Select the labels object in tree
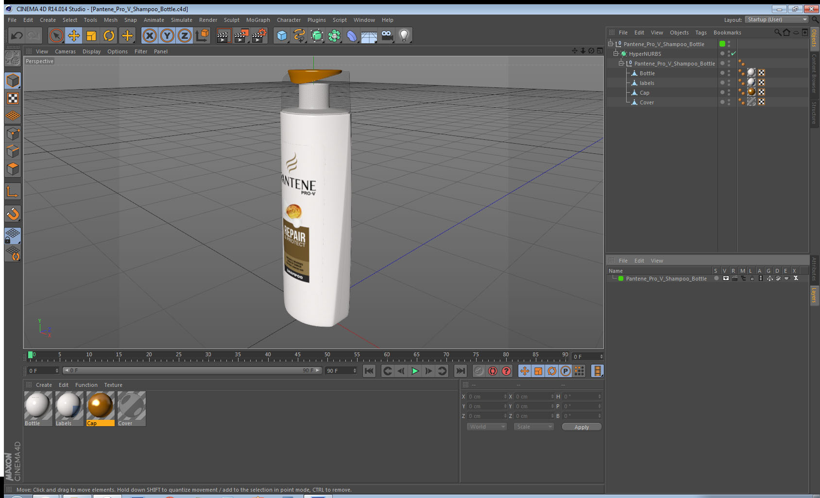Screen dimensions: 820x498 click(647, 83)
